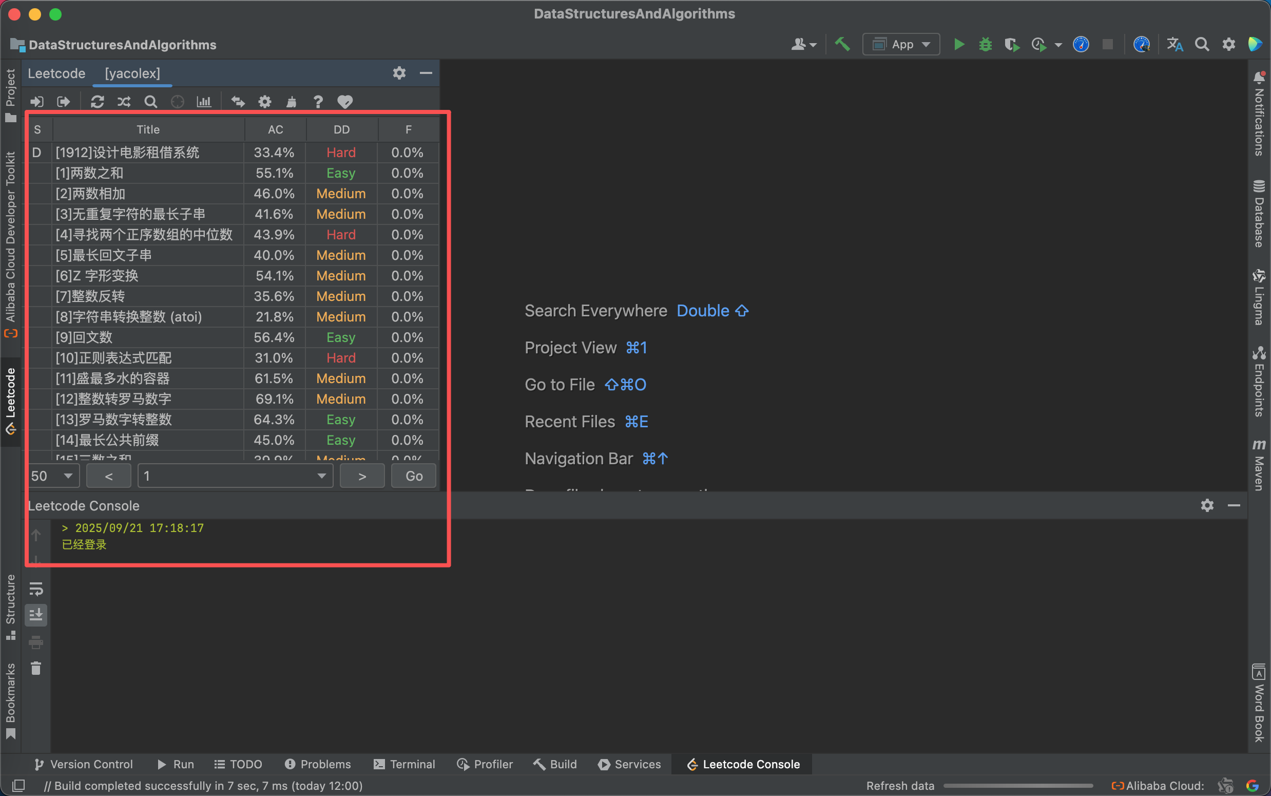Viewport: 1271px width, 796px height.
Task: Clear console with trash icon
Action: [x=36, y=668]
